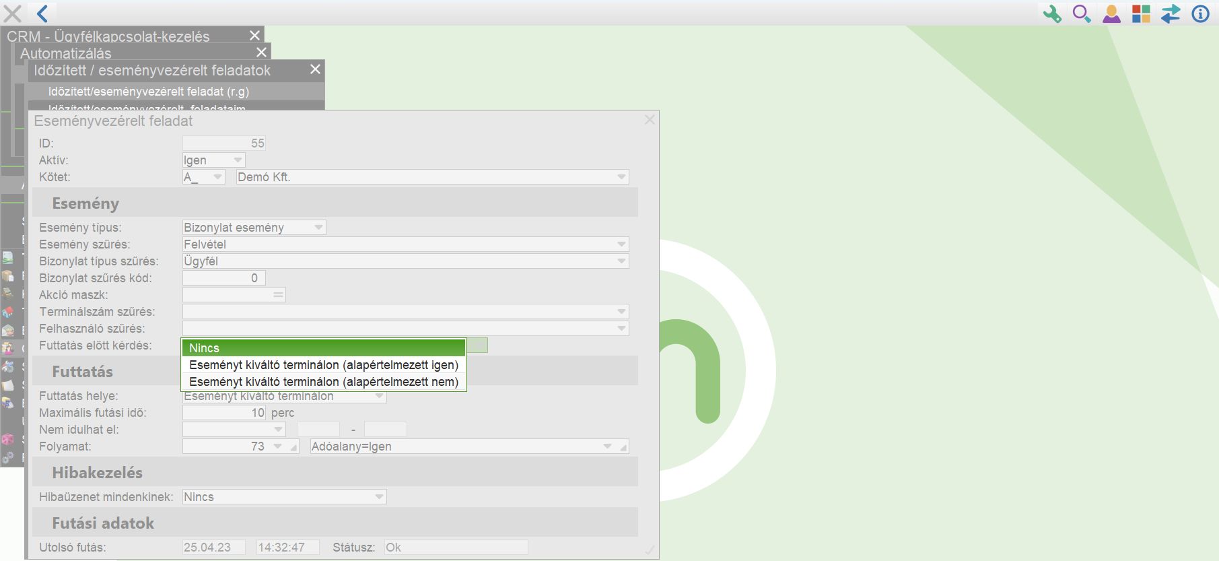Click the second time field of Nem idulhat el
This screenshot has height=561, width=1219.
pyautogui.click(x=386, y=430)
